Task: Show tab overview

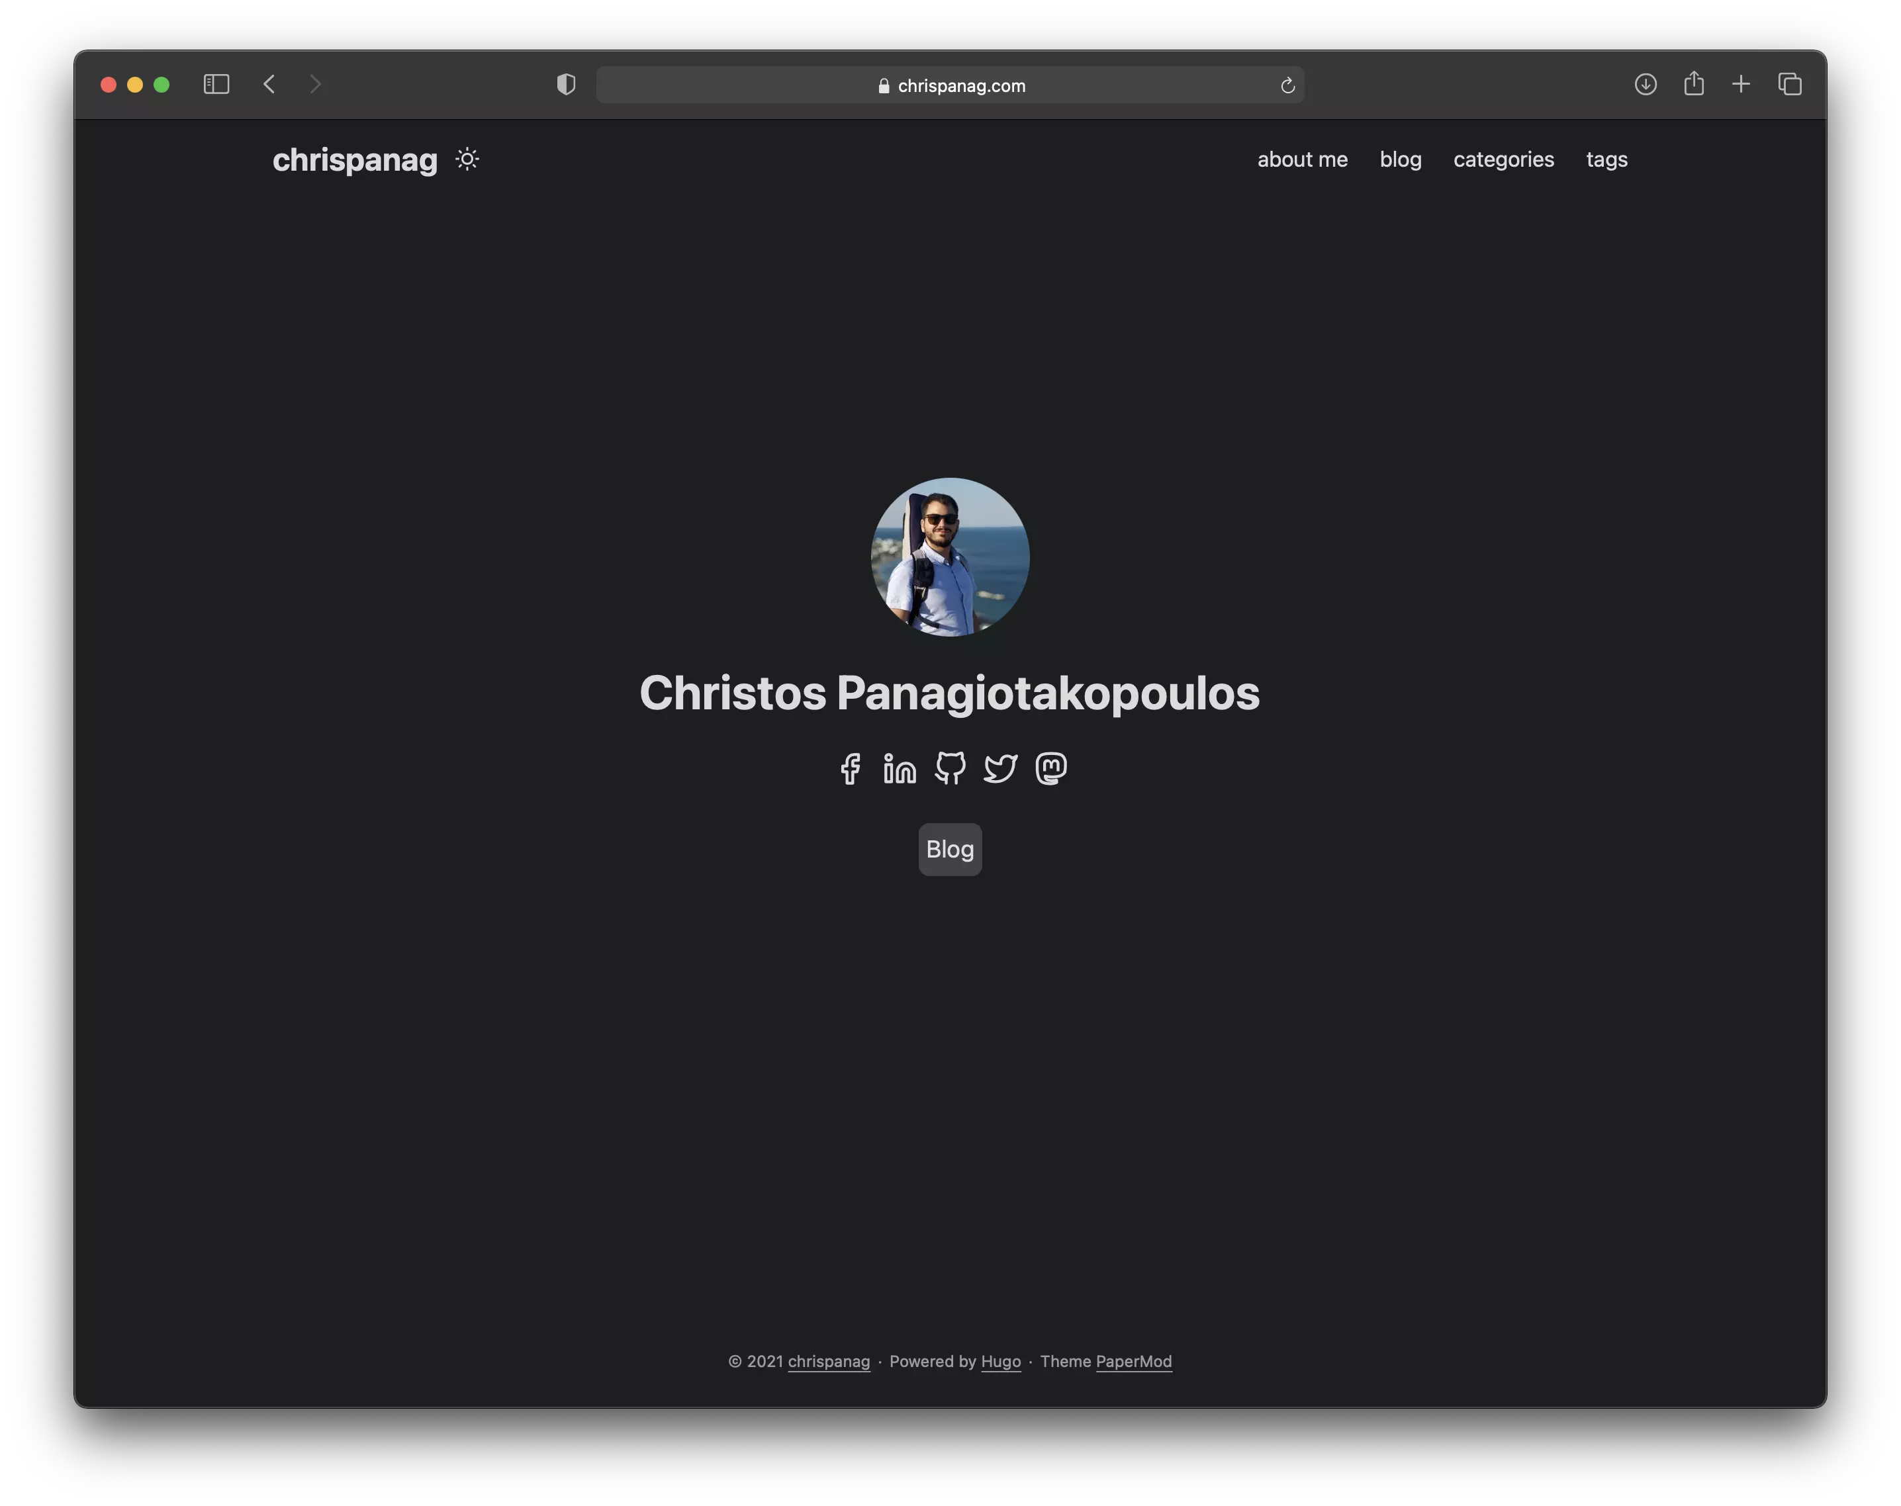Action: pyautogui.click(x=1789, y=85)
